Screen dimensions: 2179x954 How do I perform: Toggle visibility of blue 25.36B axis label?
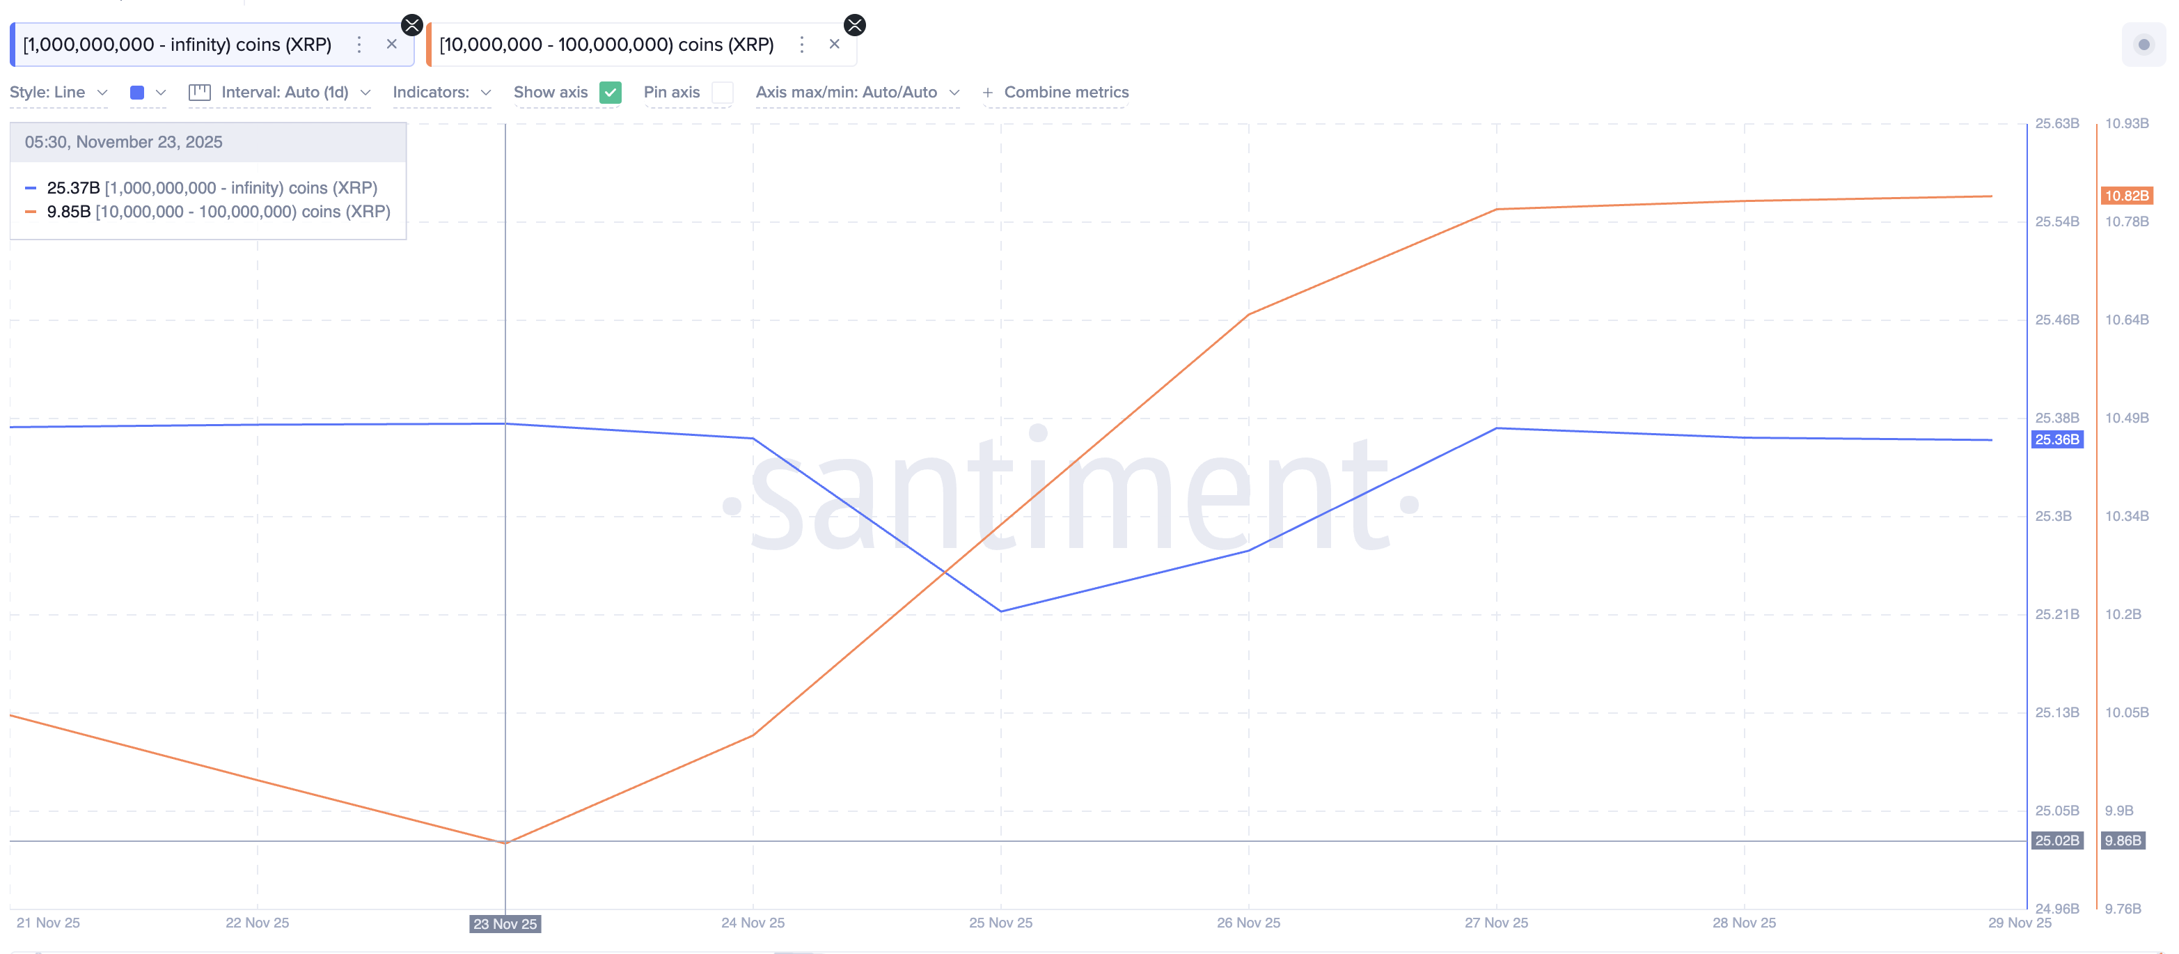[x=2057, y=439]
